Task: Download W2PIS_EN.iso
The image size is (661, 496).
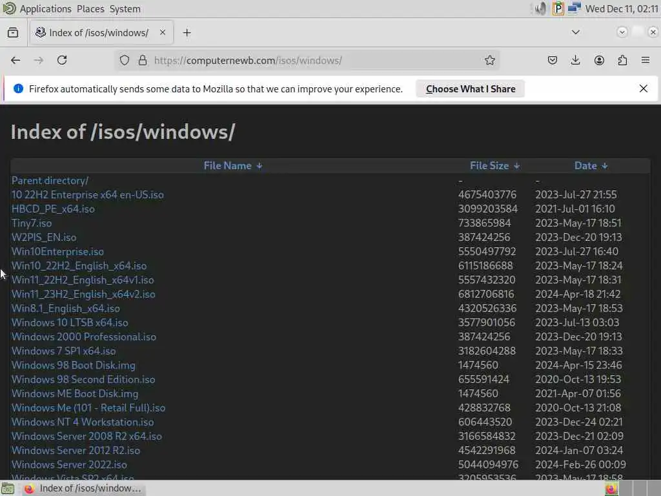Action: pos(44,238)
